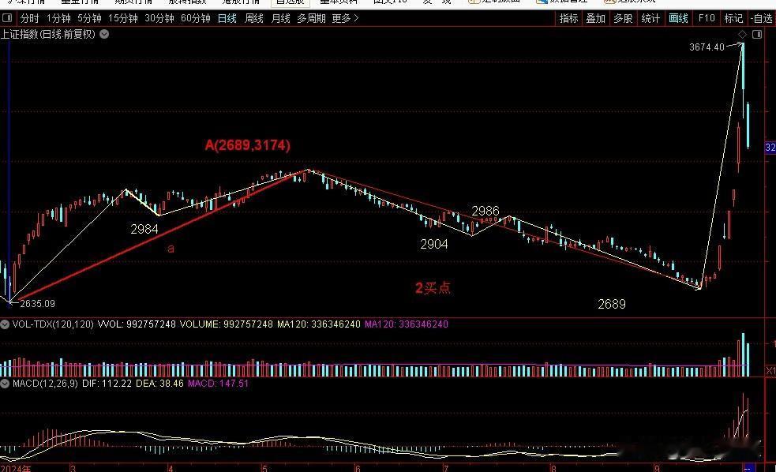Viewport: 776px width, 472px height.
Task: Click the DIF: 112.22 value
Action: click(x=107, y=384)
